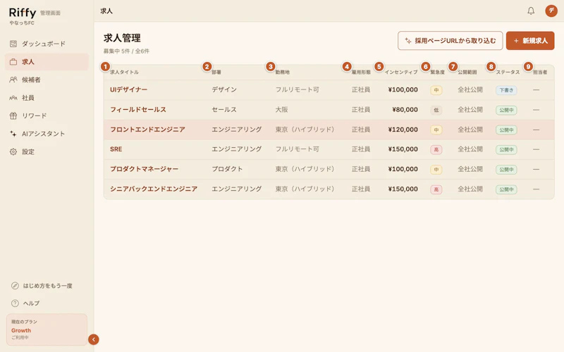This screenshot has height=352, width=564.
Task: Click the question mark icon beside ヘルプ
Action: [15, 303]
